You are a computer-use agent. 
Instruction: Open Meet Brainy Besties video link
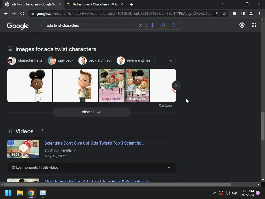97,181
